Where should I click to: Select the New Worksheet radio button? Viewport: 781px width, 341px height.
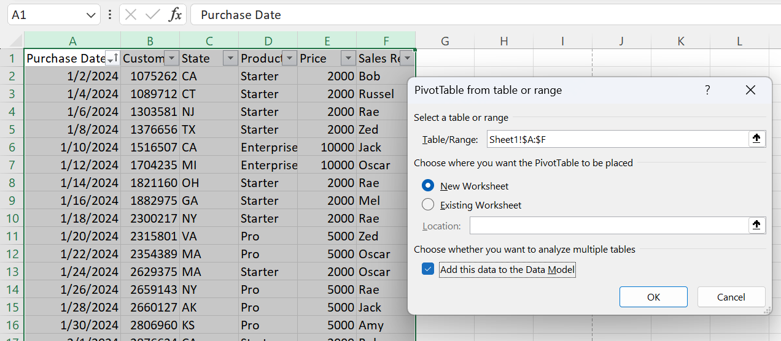click(x=429, y=186)
